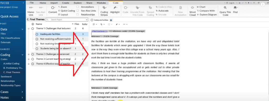
Task: Click the add code plus icon beside Name
Action: (x=33, y=24)
